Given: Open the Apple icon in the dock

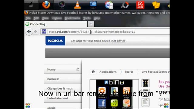Looking at the screenshot, I should click(x=31, y=5).
